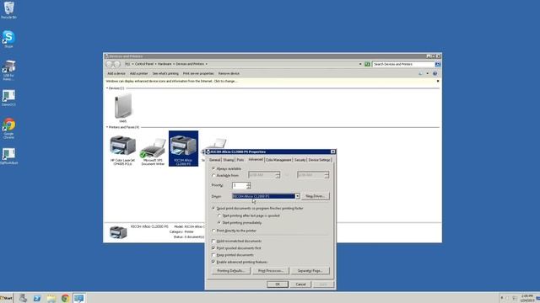Viewport: 540px width, 303px height.
Task: Toggle Enable advanced printing features checkbox
Action: (x=213, y=262)
